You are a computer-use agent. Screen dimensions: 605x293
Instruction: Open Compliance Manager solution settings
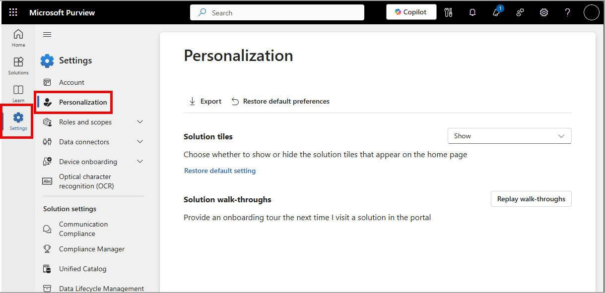pos(92,249)
